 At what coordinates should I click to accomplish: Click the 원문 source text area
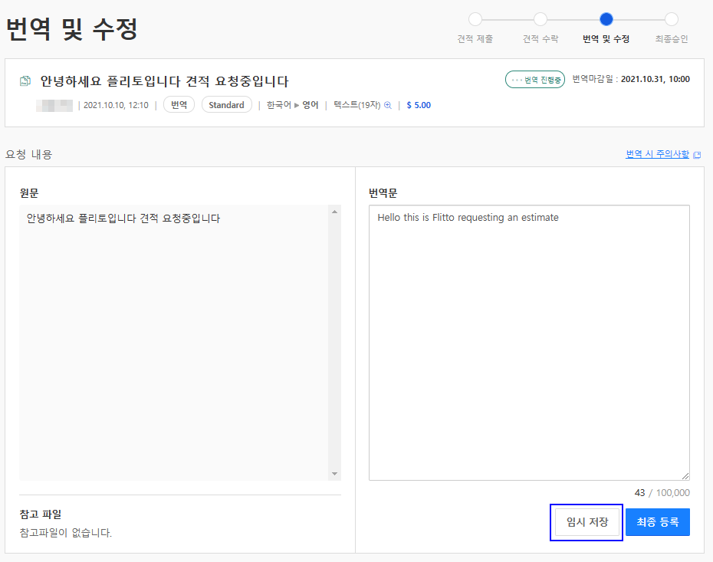point(175,343)
